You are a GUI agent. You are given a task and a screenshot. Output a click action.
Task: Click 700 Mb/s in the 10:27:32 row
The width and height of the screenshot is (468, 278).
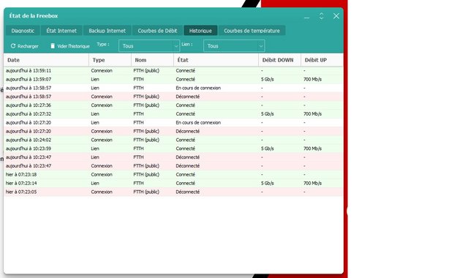point(312,114)
